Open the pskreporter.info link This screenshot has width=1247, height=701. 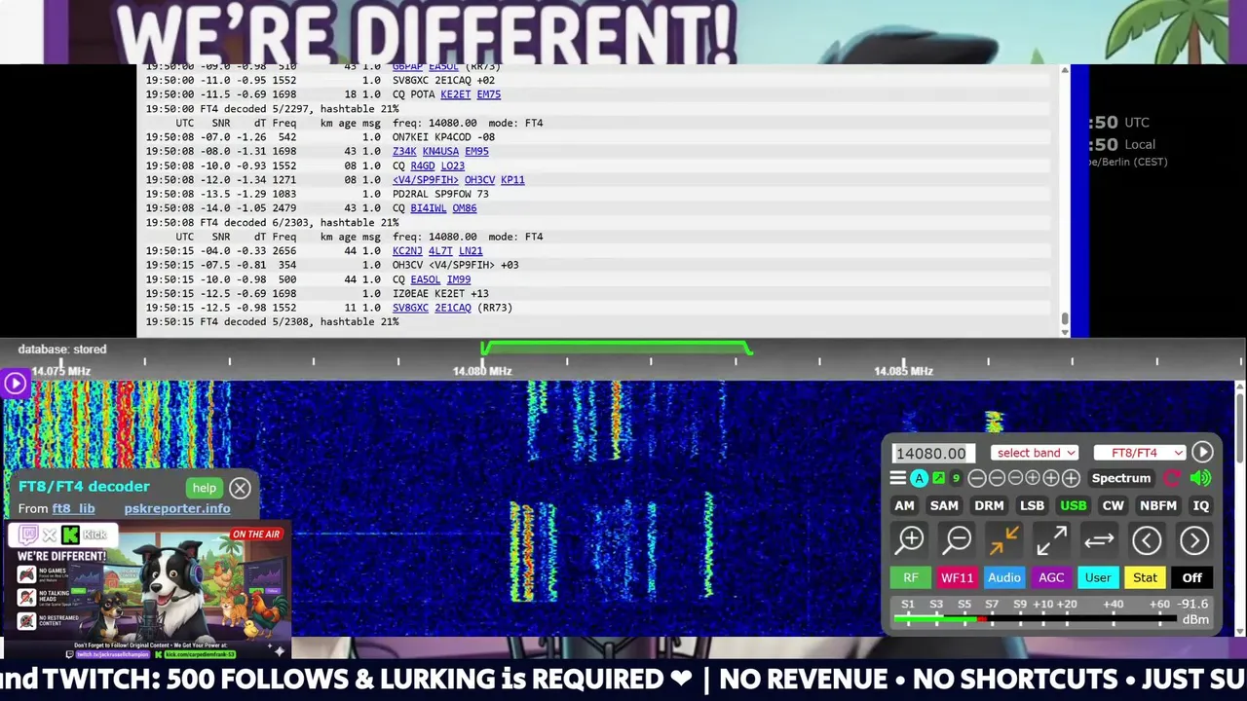(177, 508)
